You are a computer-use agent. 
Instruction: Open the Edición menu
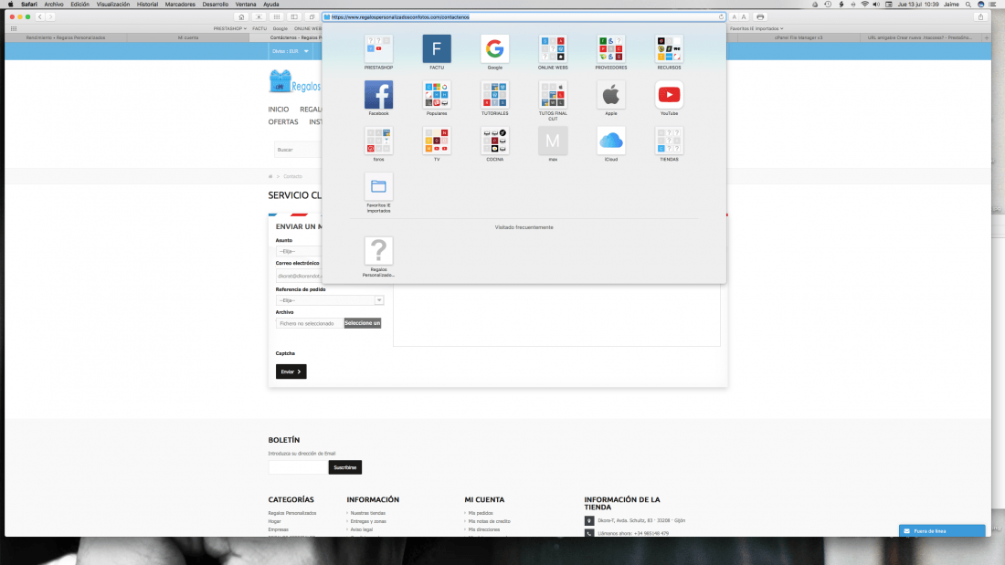(x=80, y=5)
